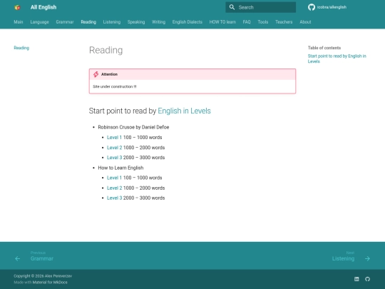Open the Writing tab
The width and height of the screenshot is (385, 289).
[158, 22]
